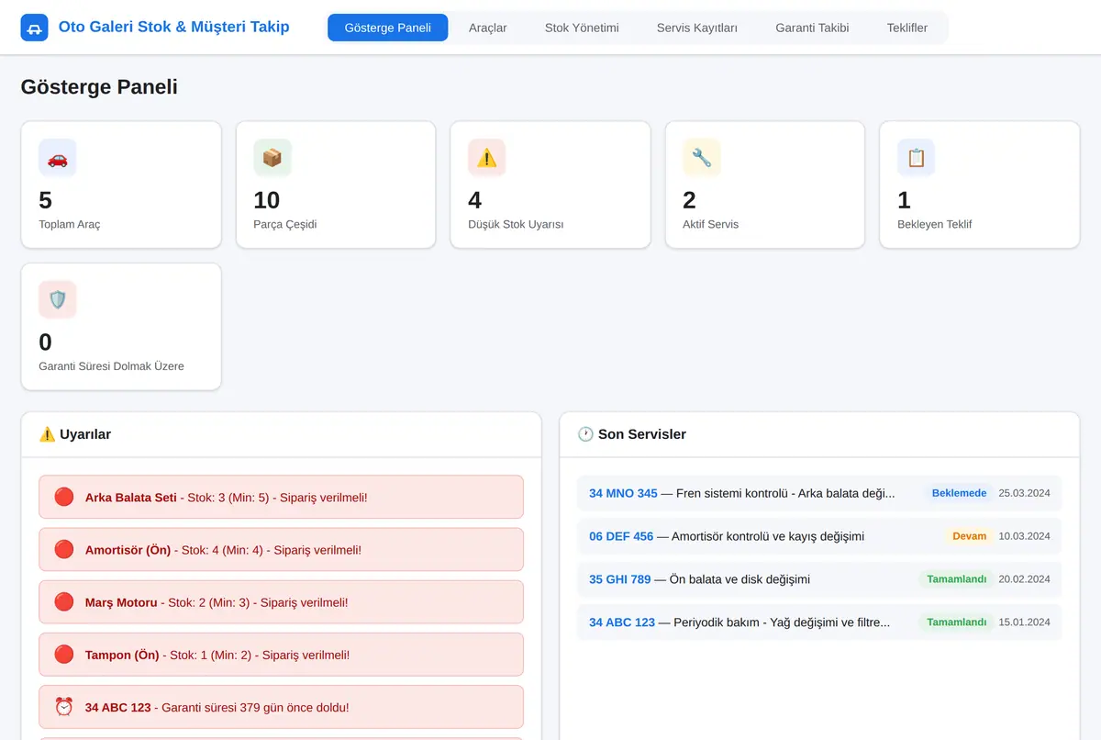Click the Oto Galeri Stok & Müşteri Takip title
The width and height of the screenshot is (1101, 740).
pos(173,28)
